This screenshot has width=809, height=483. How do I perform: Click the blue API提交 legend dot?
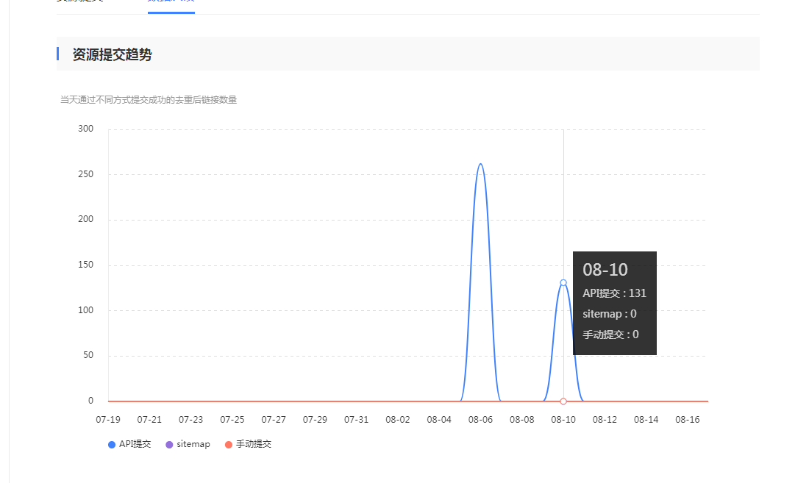tap(112, 445)
